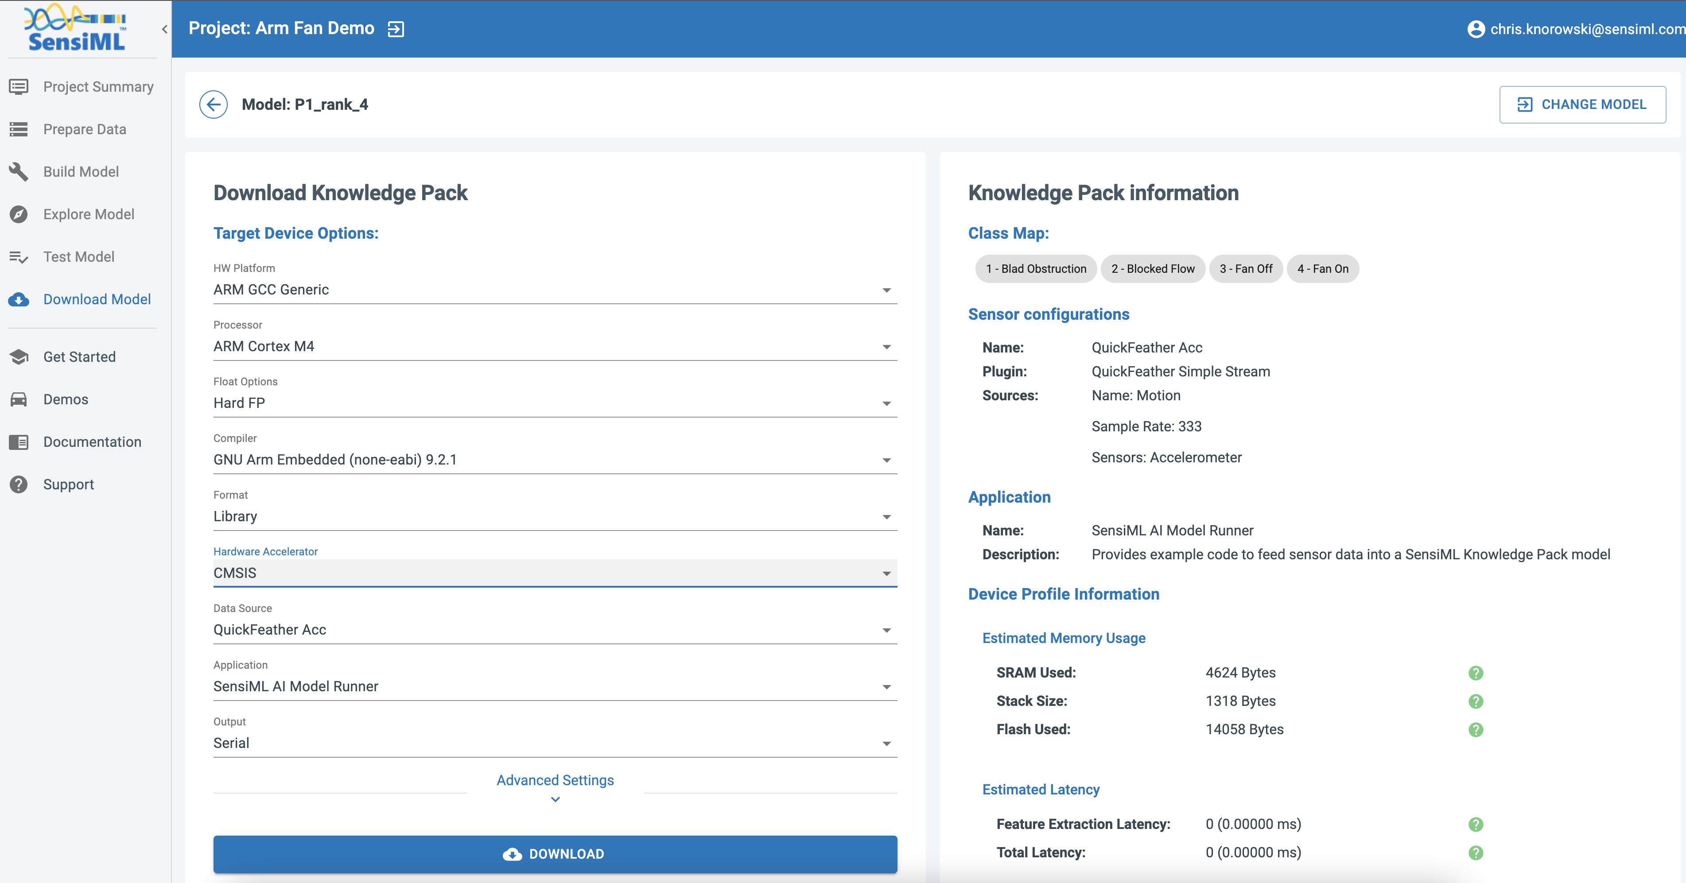Click the Project Summary sidebar icon
1686x883 pixels.
tap(18, 86)
